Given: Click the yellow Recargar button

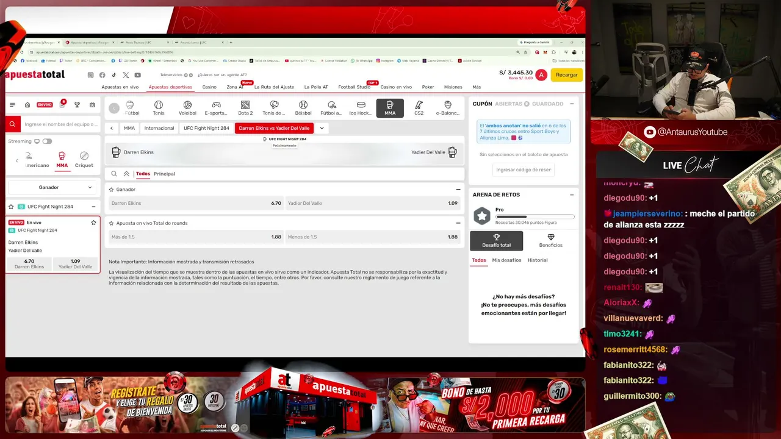Looking at the screenshot, I should 566,75.
